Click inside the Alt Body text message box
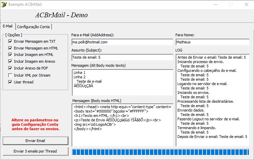This screenshot has width=254, height=160. coord(122,83)
